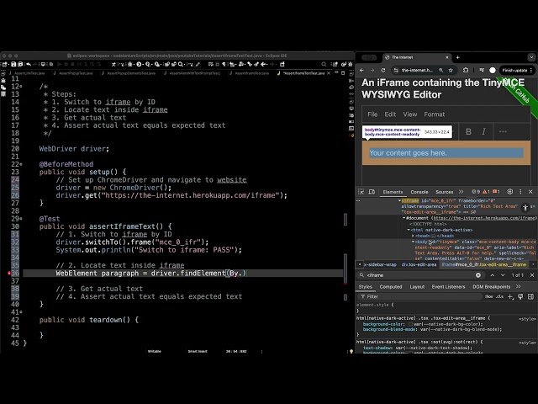Image resolution: width=538 pixels, height=404 pixels.
Task: Clear the DevTools search field
Action: point(478,275)
